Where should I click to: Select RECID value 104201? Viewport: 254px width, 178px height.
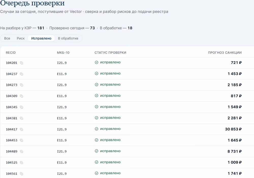pyautogui.click(x=11, y=63)
